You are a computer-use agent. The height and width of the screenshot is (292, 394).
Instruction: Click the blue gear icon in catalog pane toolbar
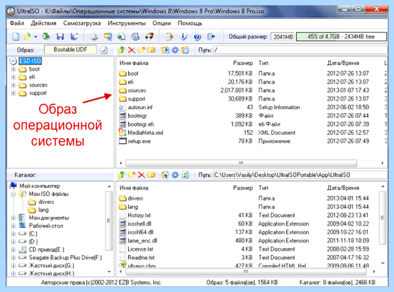click(175, 175)
